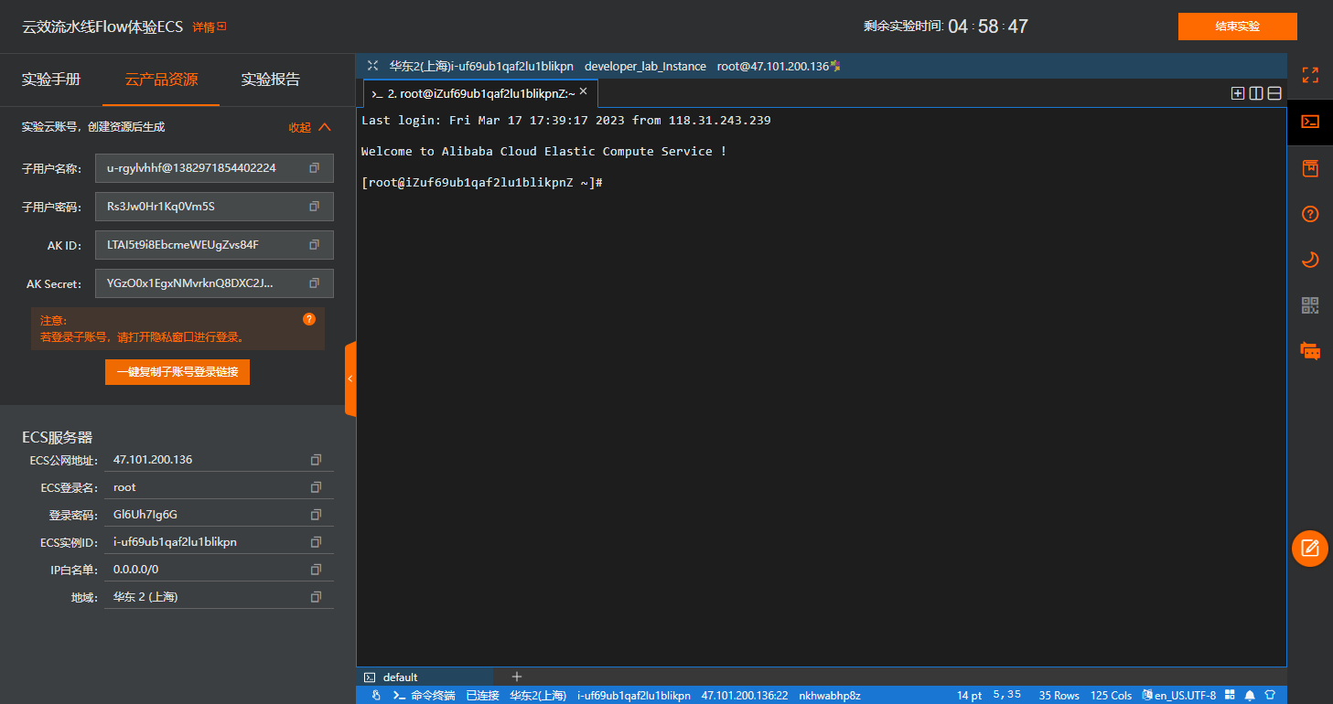
Task: Enter fullscreen with the orange expand icon
Action: (1310, 75)
